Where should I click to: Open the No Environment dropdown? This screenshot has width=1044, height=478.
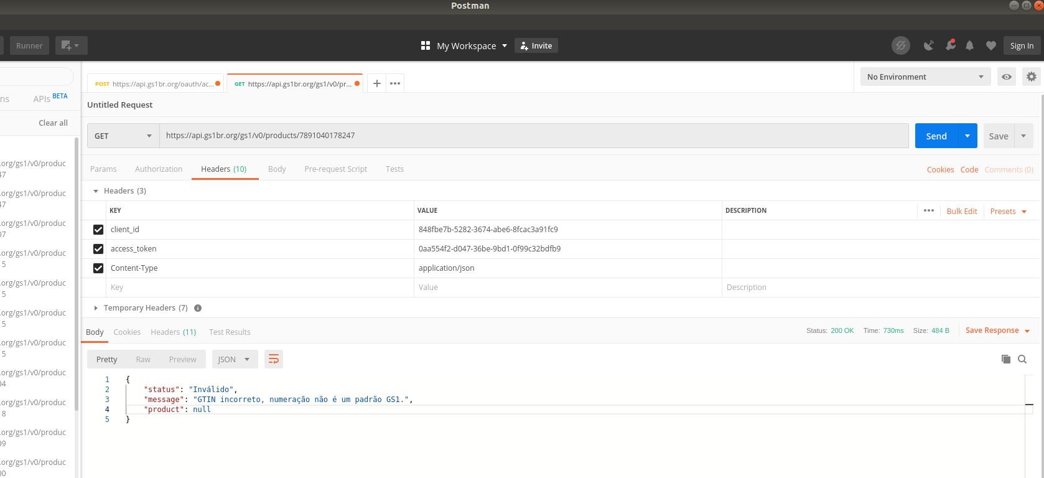[925, 77]
